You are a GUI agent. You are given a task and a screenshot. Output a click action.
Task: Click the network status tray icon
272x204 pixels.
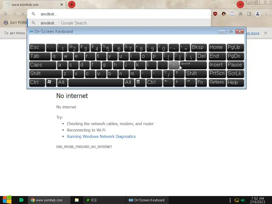point(237,200)
